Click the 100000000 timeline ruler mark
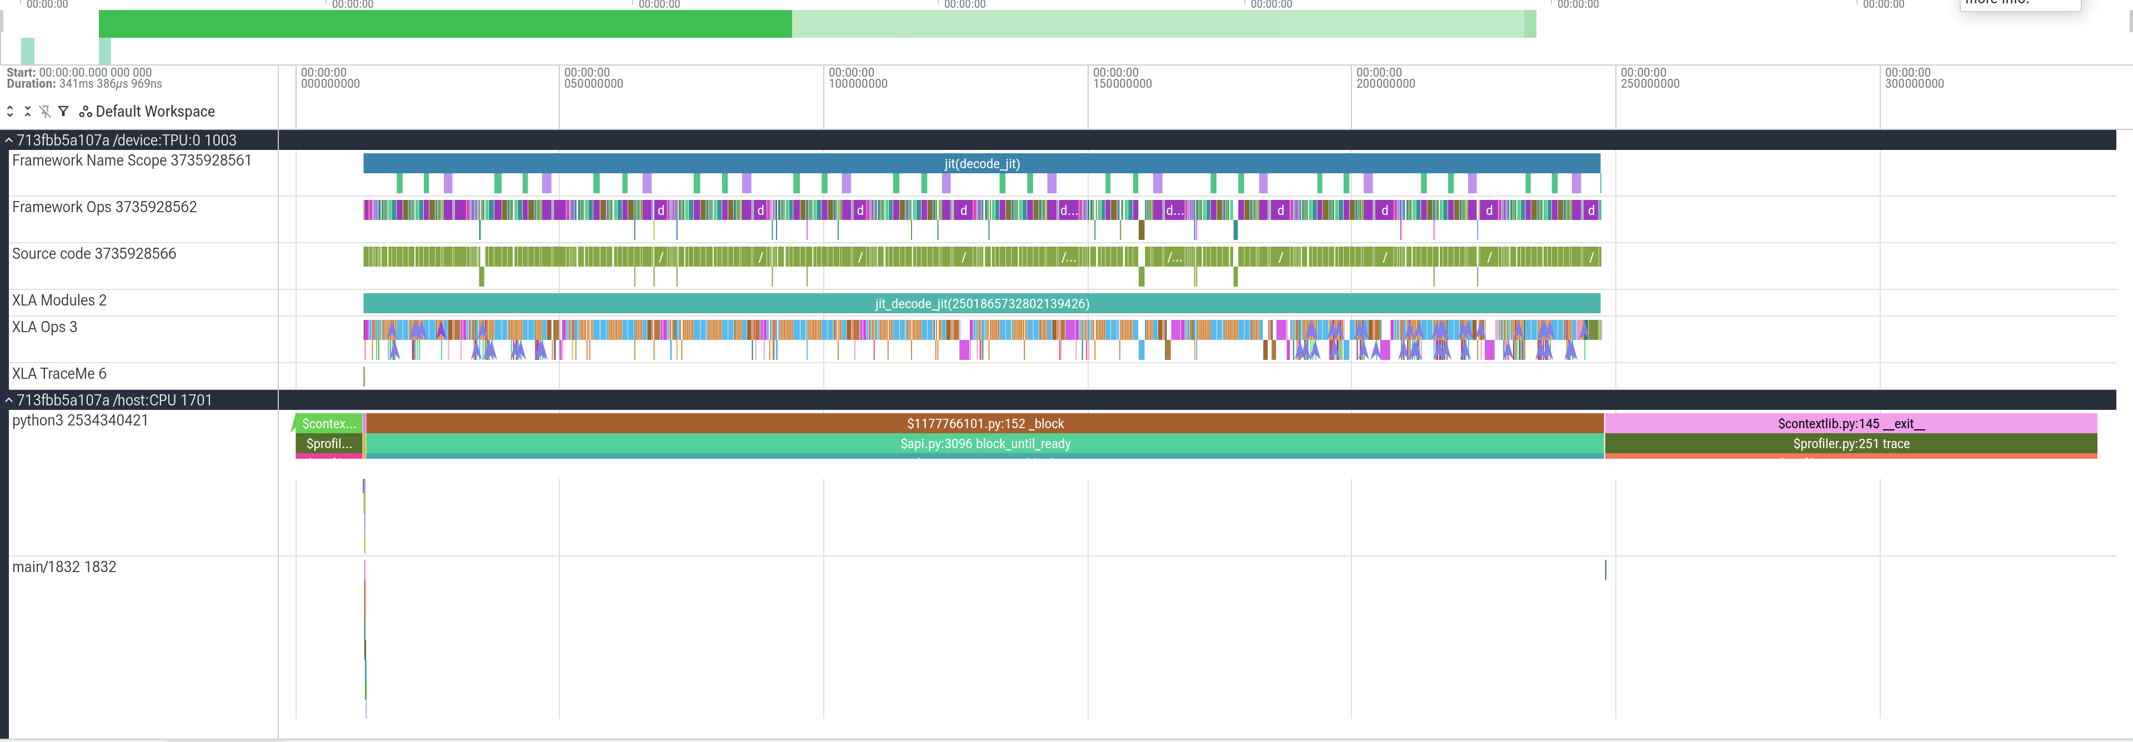The width and height of the screenshot is (2133, 742). [858, 78]
